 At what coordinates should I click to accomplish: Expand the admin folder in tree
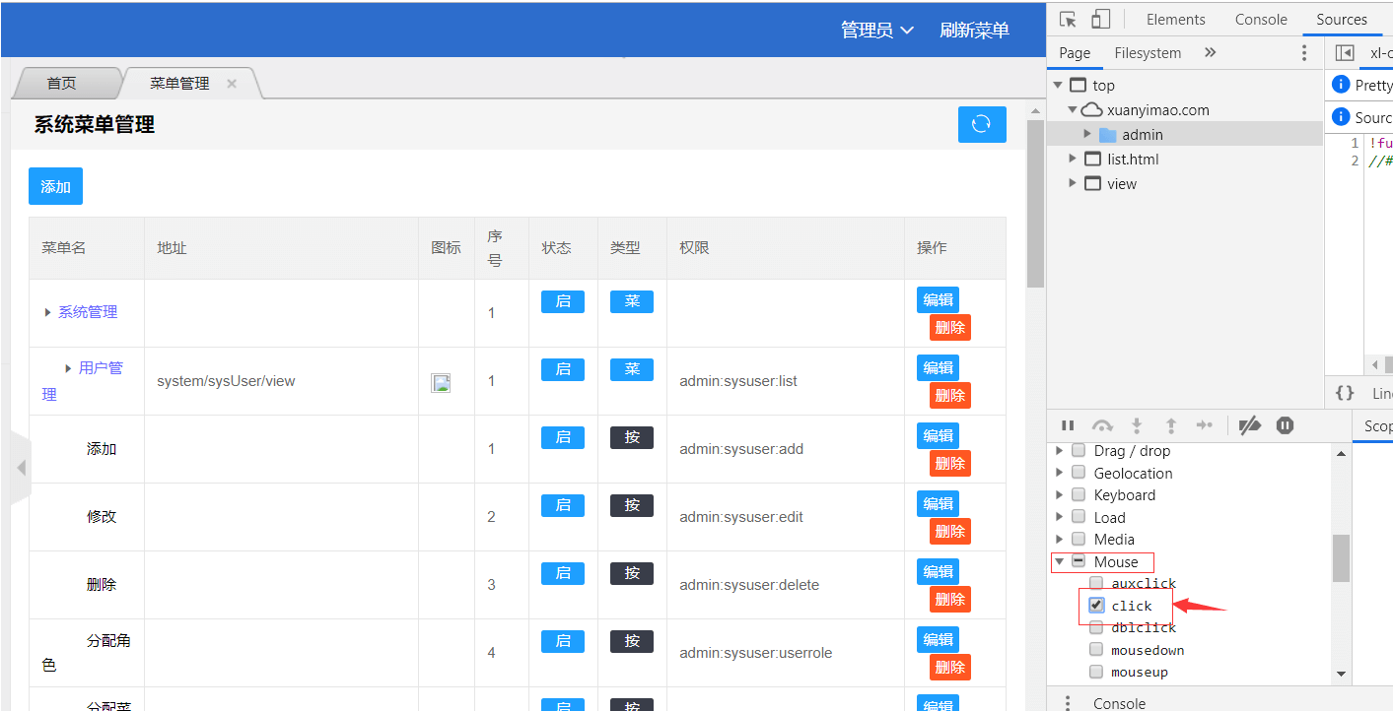[x=1087, y=135]
